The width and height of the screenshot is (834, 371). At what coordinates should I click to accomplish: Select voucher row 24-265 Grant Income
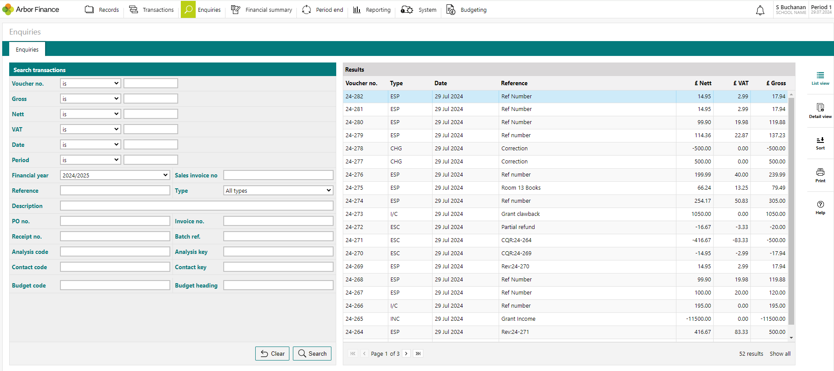[x=565, y=319]
